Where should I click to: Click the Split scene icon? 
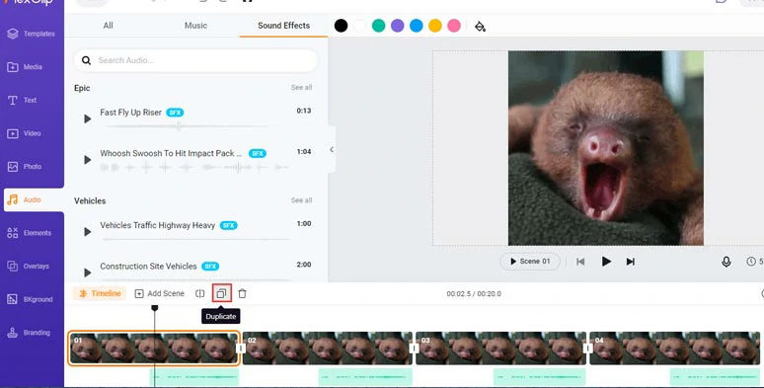(x=199, y=293)
